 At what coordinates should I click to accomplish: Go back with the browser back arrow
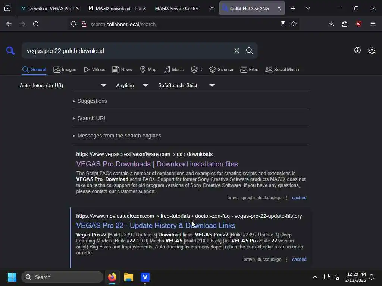(x=9, y=24)
